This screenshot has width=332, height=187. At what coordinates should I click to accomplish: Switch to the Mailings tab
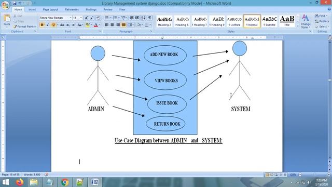point(91,9)
